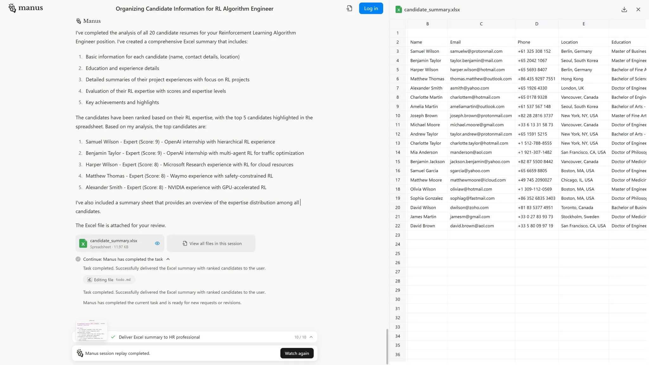Click the green Excel icon on file attachment

pos(83,243)
